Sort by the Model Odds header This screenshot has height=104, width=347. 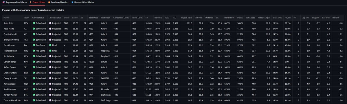[x=137, y=18]
